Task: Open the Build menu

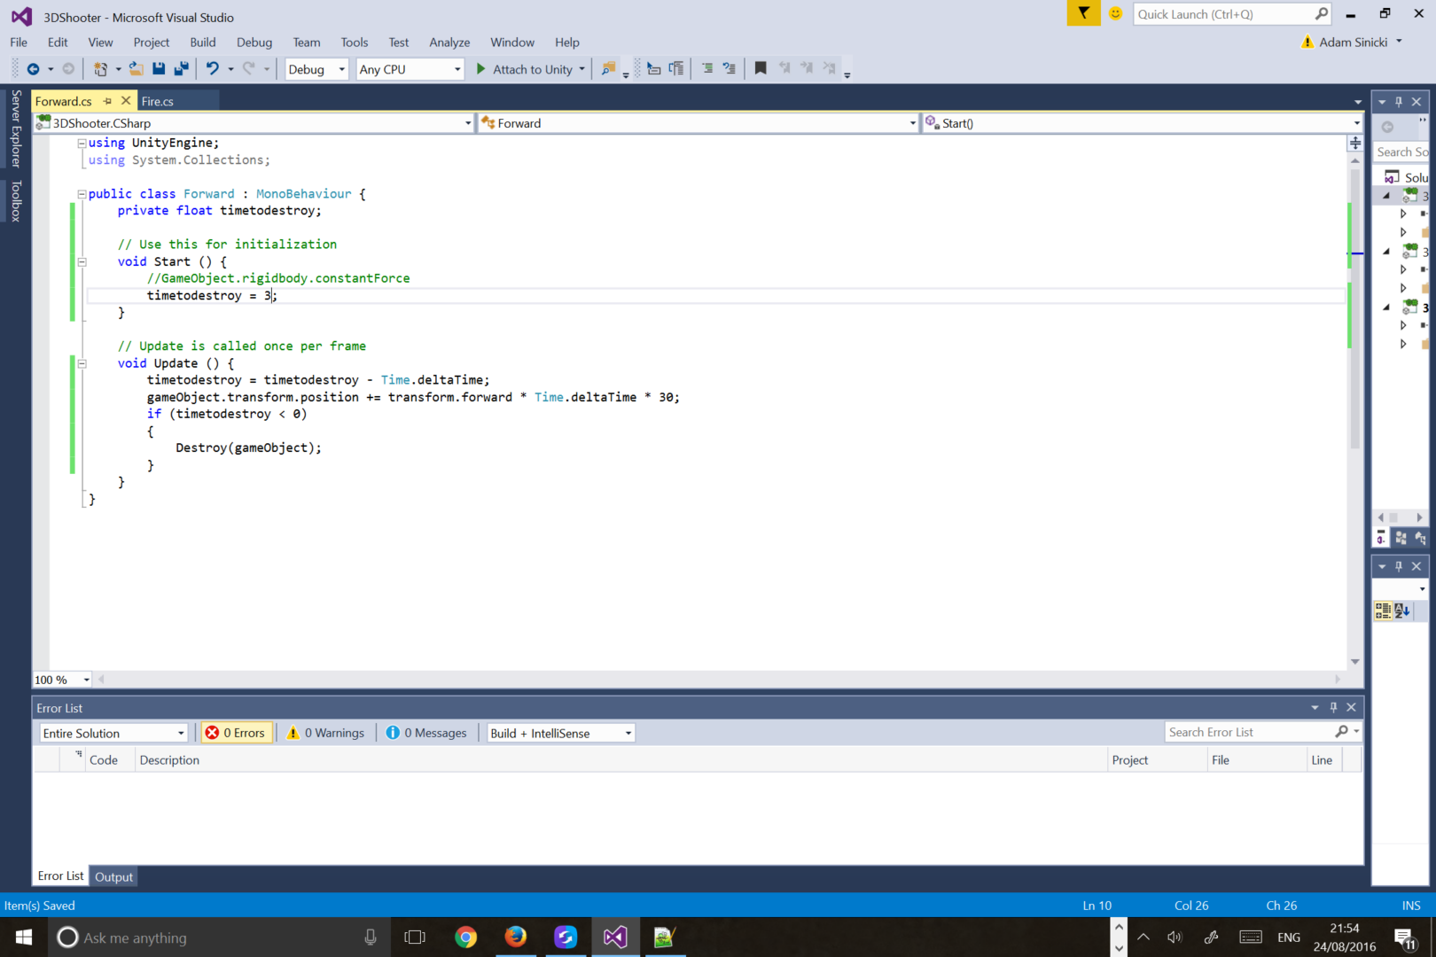Action: click(x=202, y=43)
